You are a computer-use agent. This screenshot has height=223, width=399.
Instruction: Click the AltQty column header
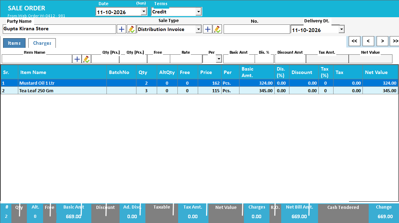click(x=167, y=72)
